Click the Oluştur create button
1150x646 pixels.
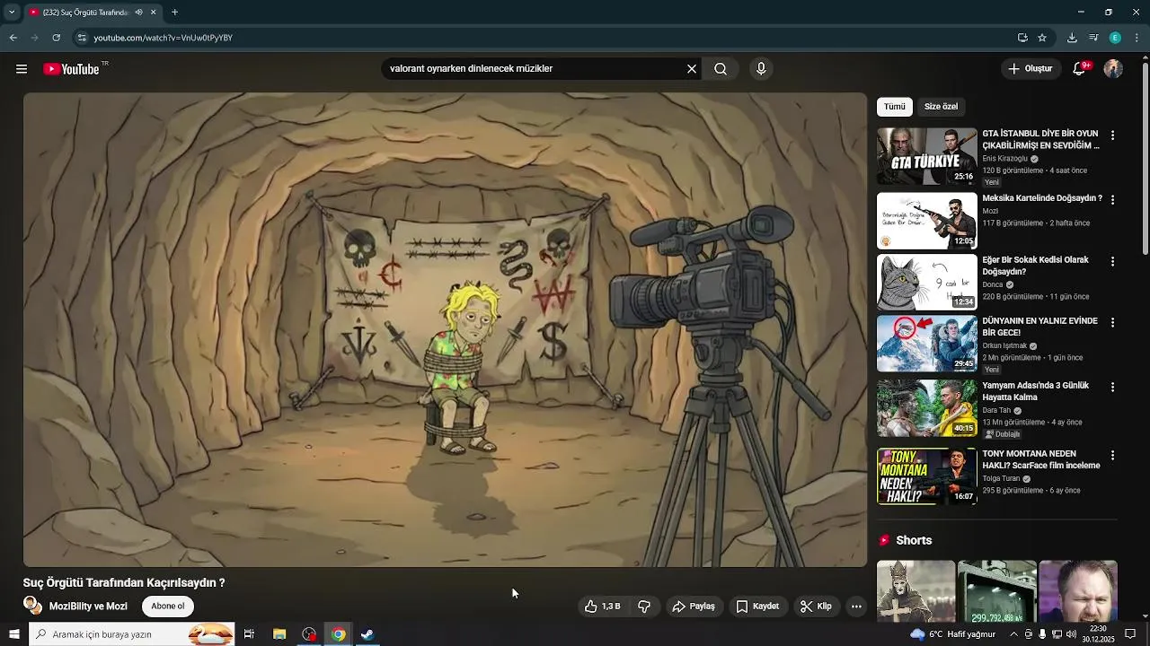click(x=1031, y=69)
